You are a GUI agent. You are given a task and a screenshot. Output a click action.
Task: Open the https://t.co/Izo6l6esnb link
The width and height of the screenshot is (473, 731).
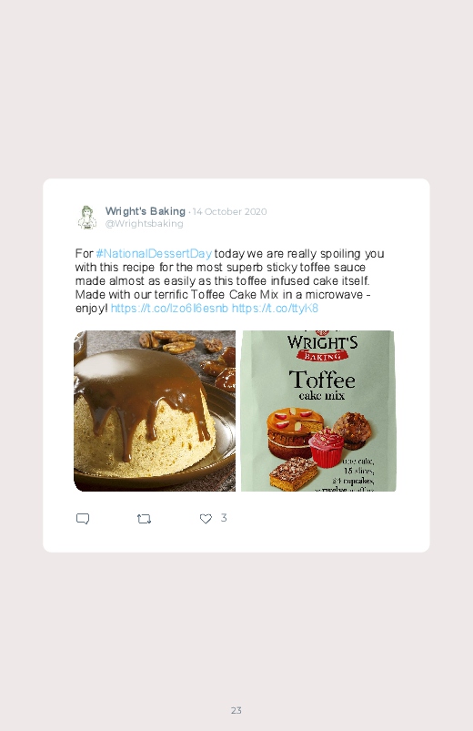tap(169, 309)
